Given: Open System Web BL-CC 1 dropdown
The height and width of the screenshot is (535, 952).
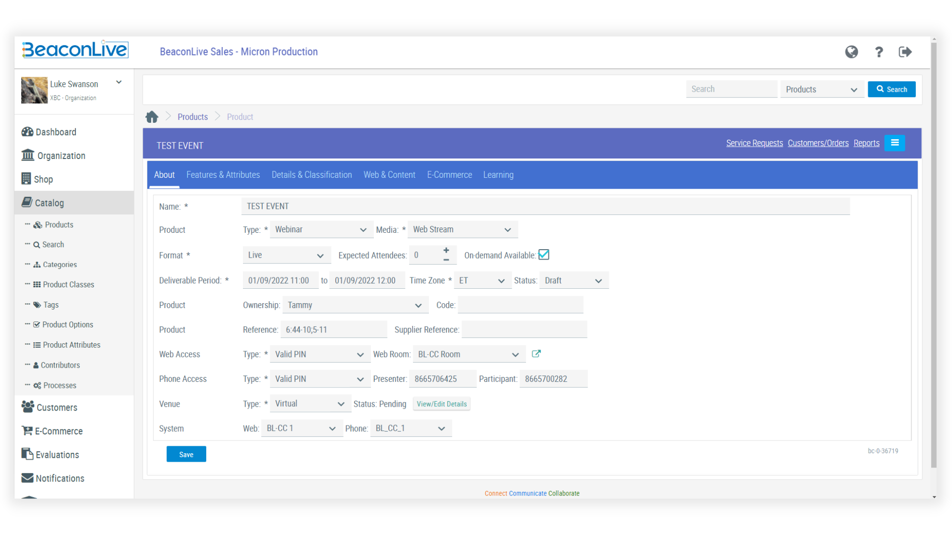Looking at the screenshot, I should click(302, 428).
